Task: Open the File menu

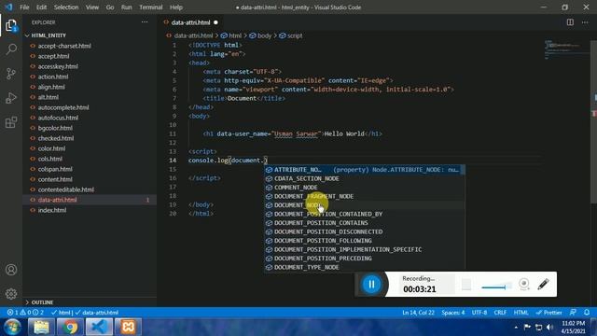Action: click(x=24, y=7)
